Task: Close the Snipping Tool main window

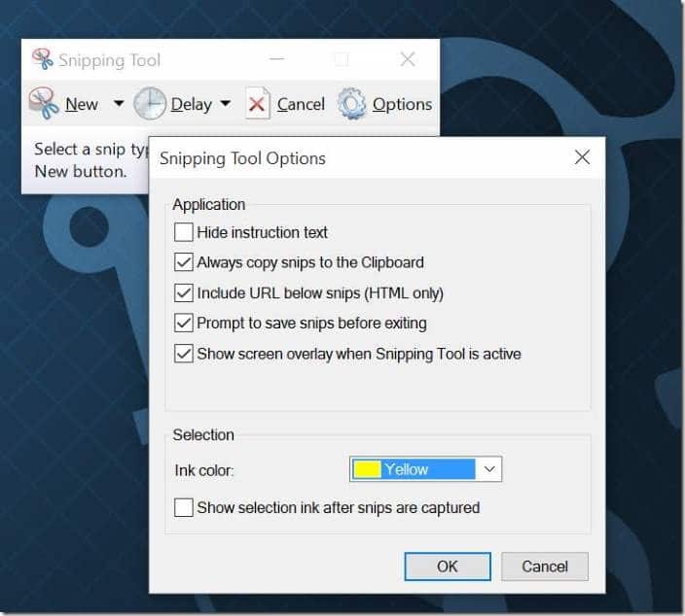Action: point(408,59)
